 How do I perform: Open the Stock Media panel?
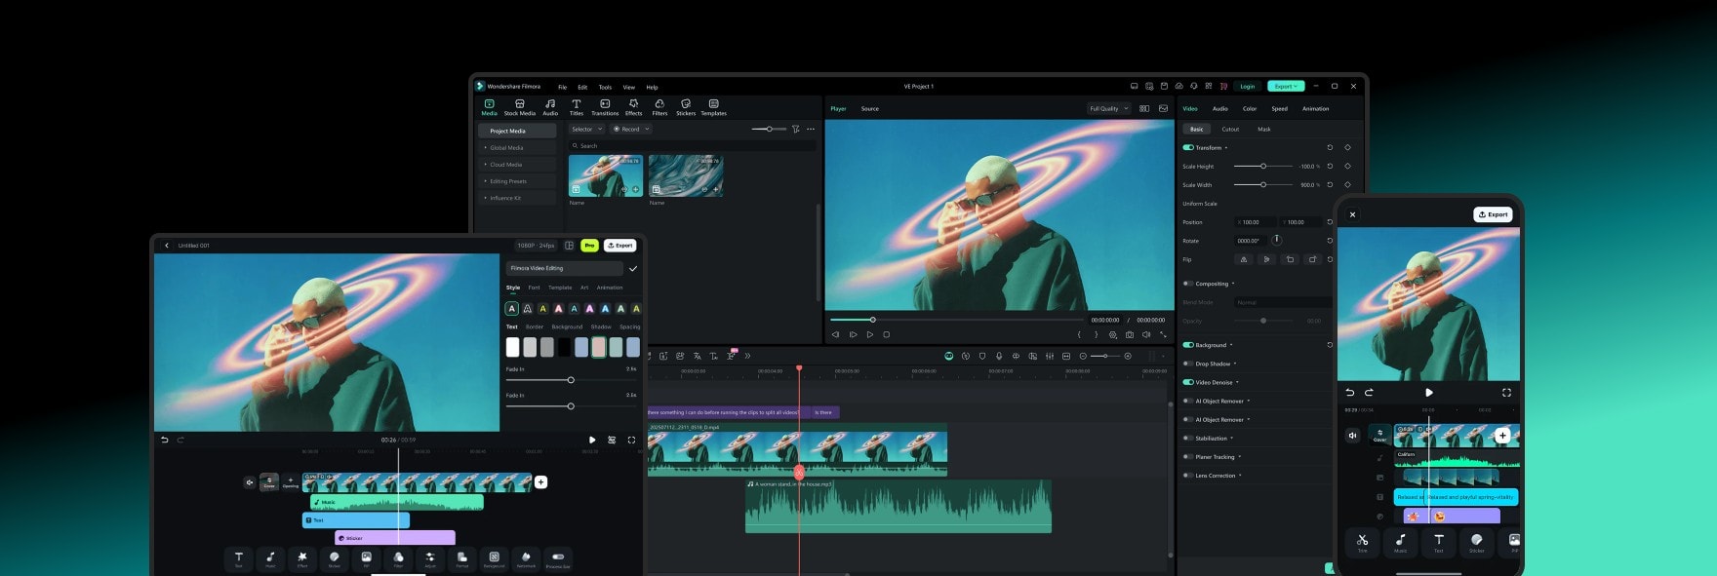click(519, 106)
